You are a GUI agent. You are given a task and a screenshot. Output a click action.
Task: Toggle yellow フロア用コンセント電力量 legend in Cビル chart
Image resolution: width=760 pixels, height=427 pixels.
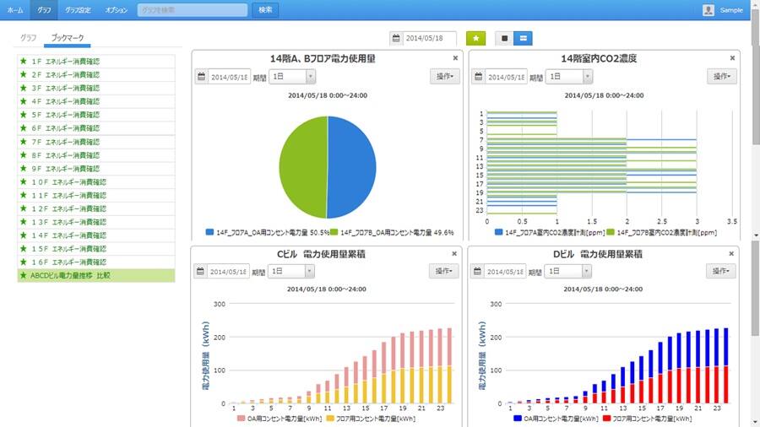tap(330, 418)
